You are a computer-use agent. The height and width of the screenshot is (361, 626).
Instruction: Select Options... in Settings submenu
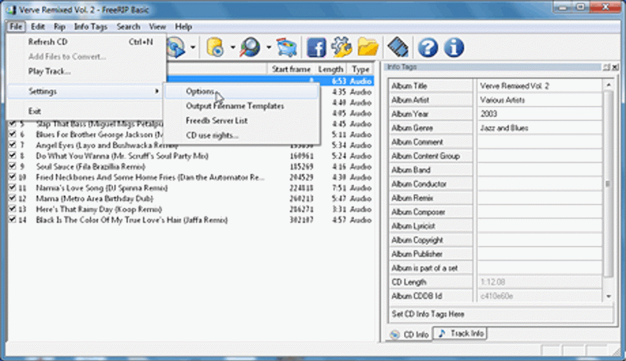242,92
